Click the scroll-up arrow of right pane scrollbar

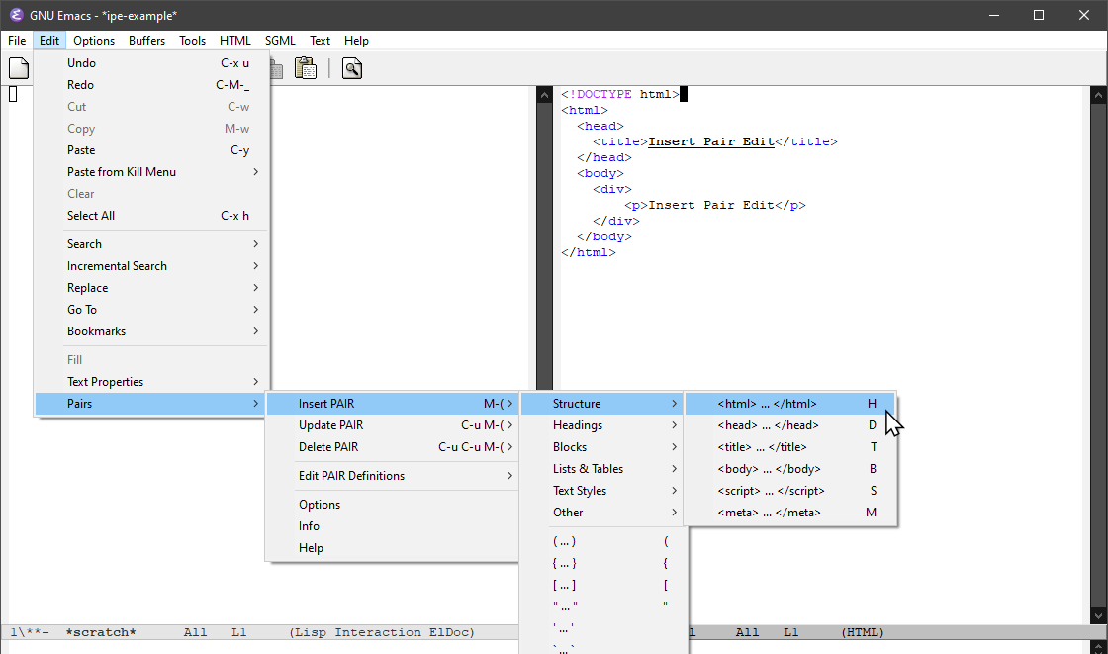coord(1098,95)
